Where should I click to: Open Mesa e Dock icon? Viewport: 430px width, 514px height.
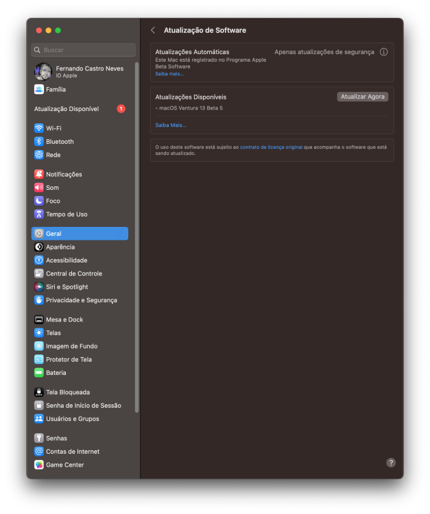[x=38, y=319]
